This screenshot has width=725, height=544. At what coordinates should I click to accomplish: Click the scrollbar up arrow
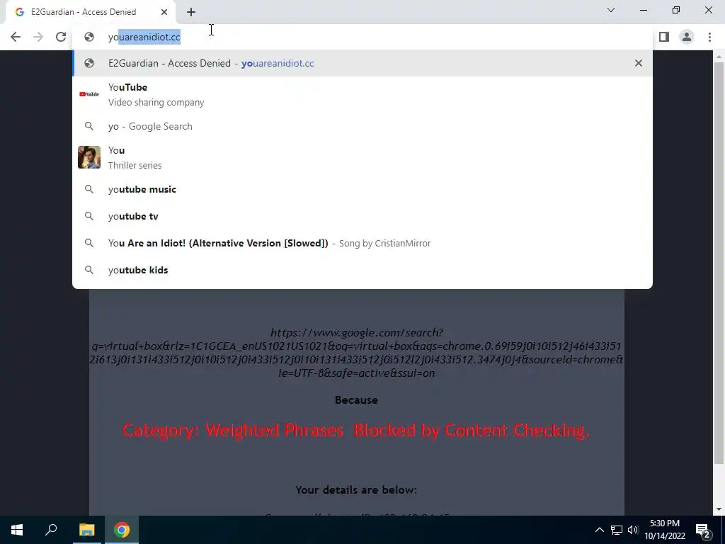[719, 56]
